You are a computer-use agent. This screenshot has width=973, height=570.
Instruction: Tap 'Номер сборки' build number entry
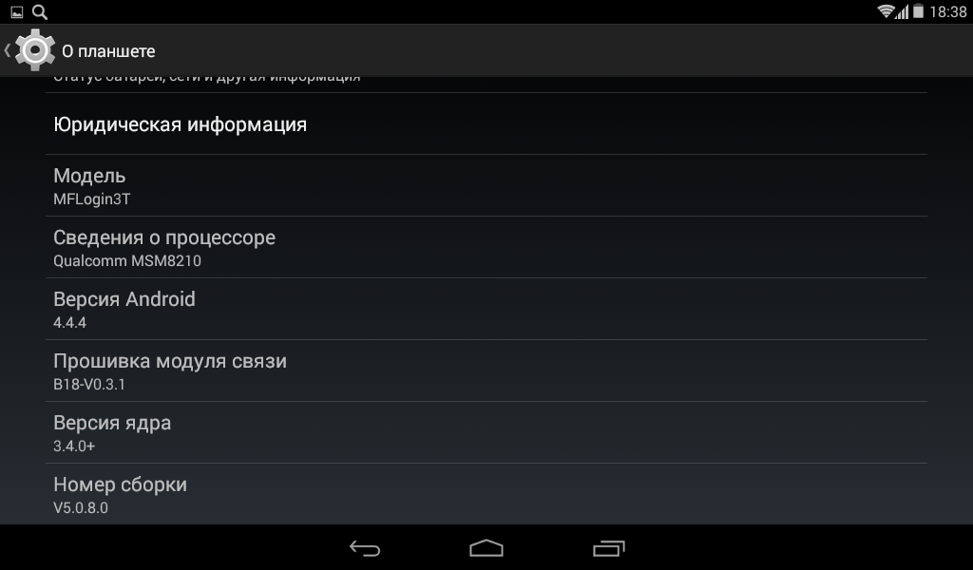pyautogui.click(x=486, y=494)
